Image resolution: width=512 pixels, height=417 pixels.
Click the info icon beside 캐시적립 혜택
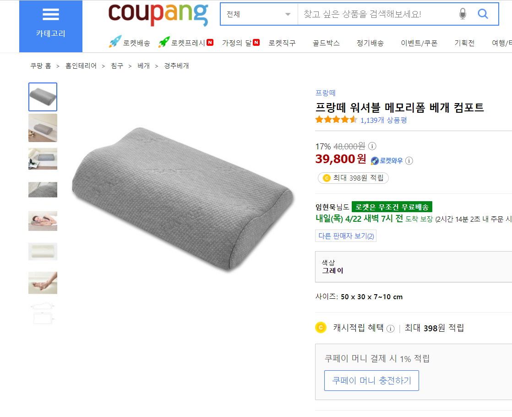390,329
